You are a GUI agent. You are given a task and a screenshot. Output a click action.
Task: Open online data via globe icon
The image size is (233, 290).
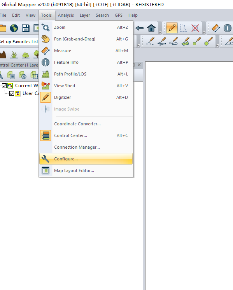(x=14, y=28)
